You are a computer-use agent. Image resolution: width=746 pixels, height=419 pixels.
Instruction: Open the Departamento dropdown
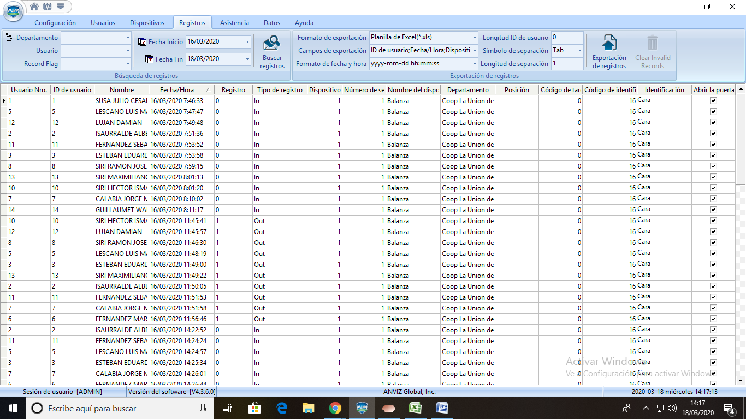click(128, 38)
